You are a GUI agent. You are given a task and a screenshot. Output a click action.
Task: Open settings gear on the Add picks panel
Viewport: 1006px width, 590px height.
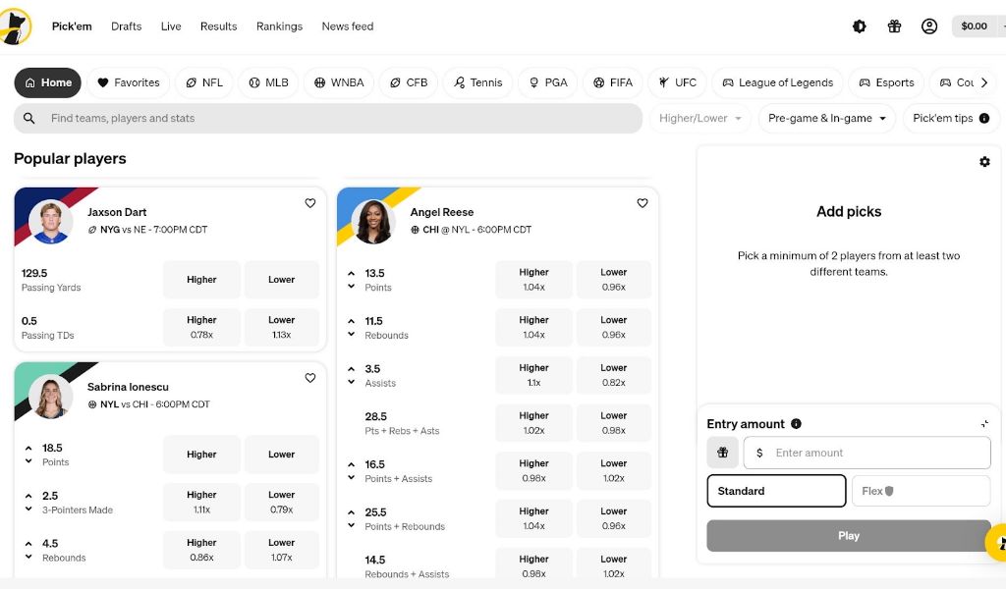tap(985, 162)
